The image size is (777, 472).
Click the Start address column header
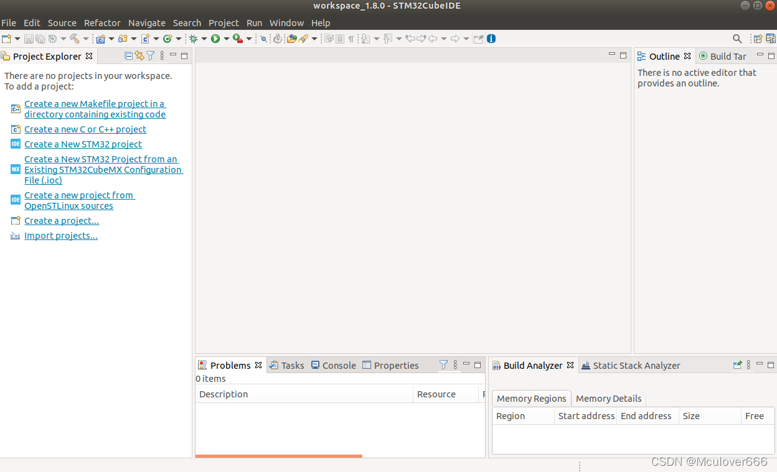tap(586, 416)
